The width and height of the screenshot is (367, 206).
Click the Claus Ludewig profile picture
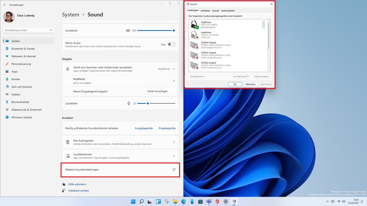click(9, 17)
